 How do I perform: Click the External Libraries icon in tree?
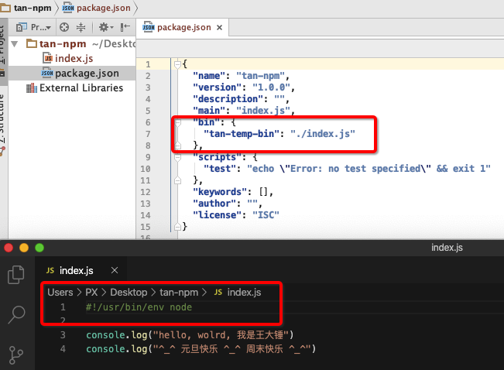[32, 88]
